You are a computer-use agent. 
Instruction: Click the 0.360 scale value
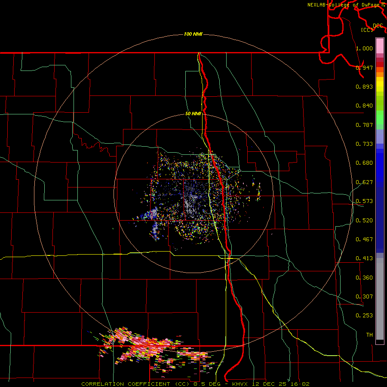pos(364,278)
